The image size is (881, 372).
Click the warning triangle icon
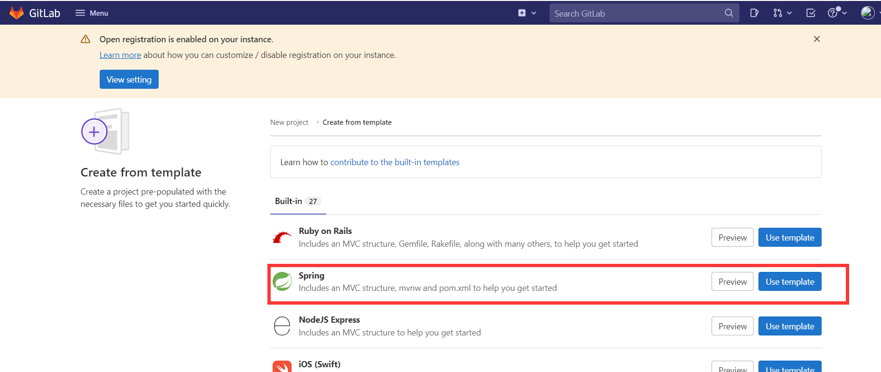coord(85,39)
